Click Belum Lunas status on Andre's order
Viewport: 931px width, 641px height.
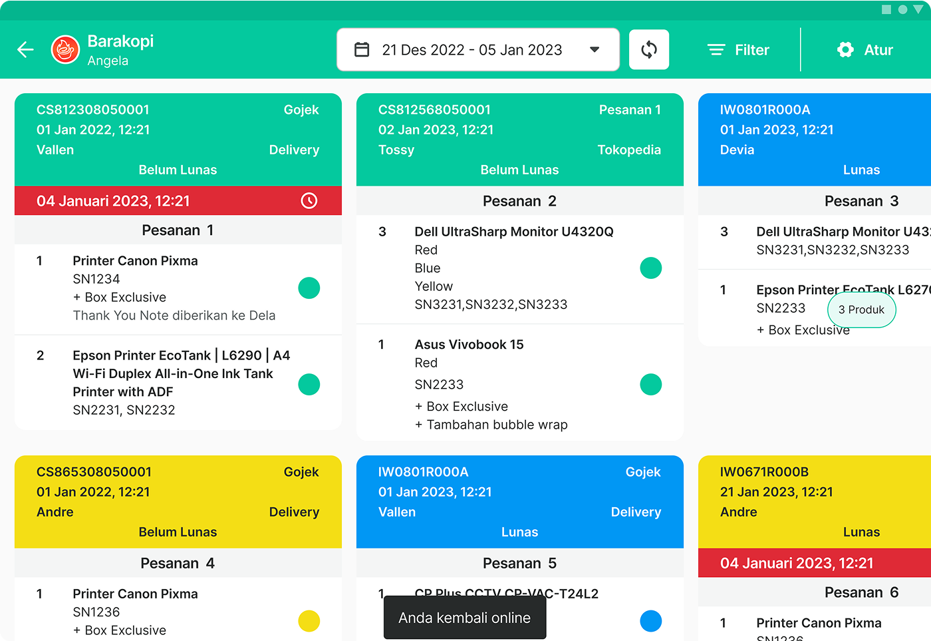pyautogui.click(x=178, y=532)
